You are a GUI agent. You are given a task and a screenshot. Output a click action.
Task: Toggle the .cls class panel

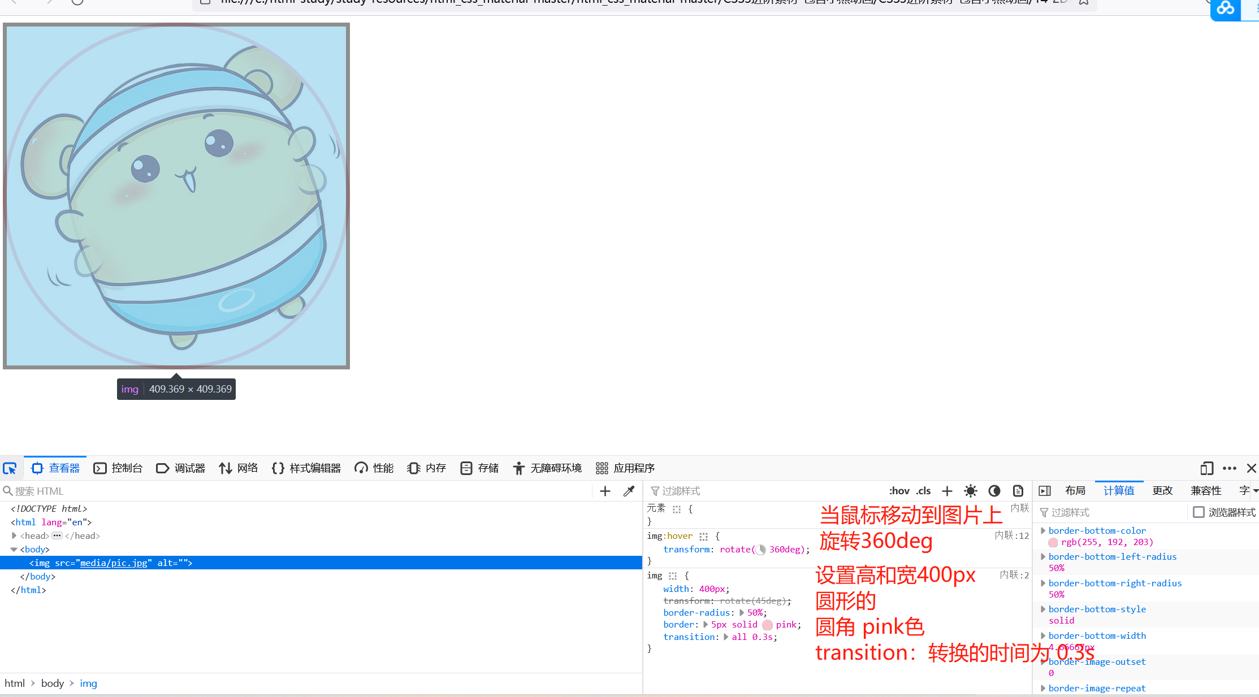tap(923, 491)
